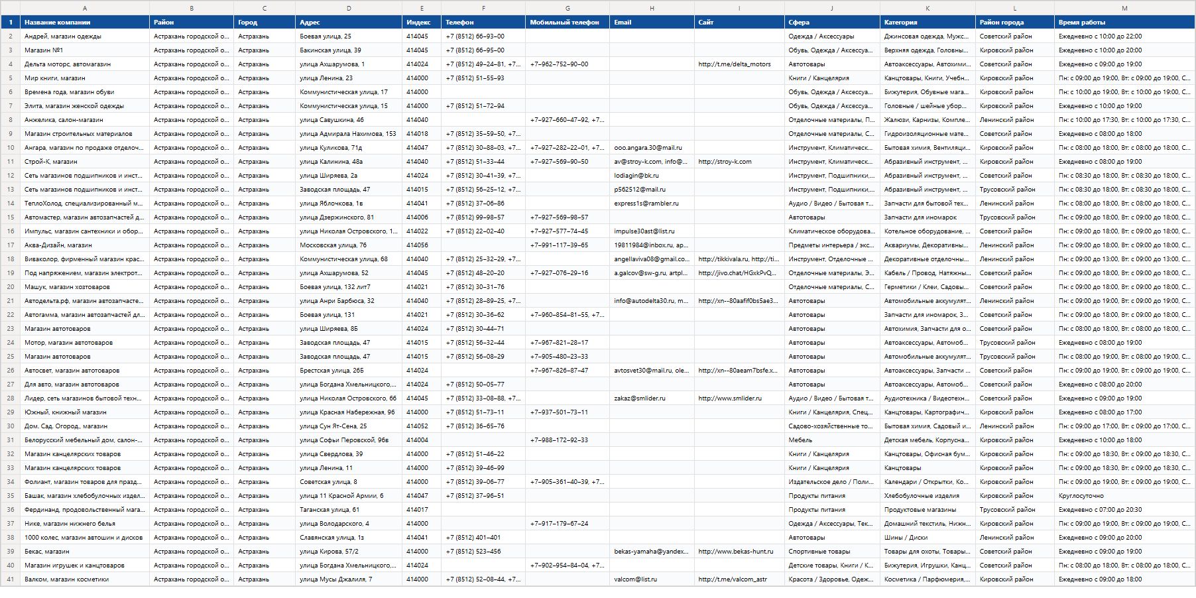Click address cell 'улица Кирова, 57/2'
Image resolution: width=1196 pixels, height=598 pixels.
(x=349, y=552)
